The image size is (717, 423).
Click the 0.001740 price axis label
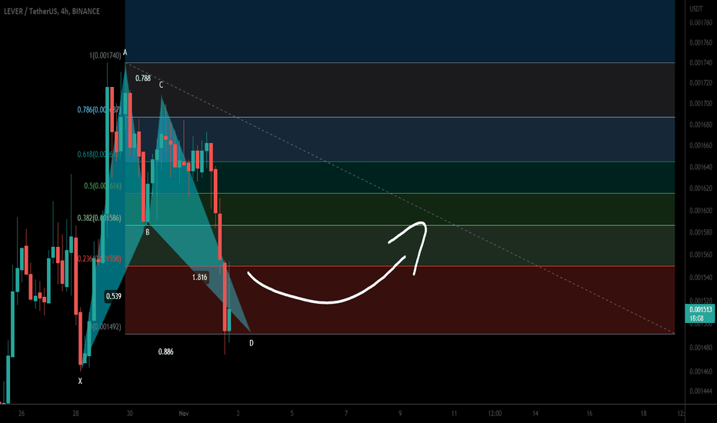click(701, 62)
